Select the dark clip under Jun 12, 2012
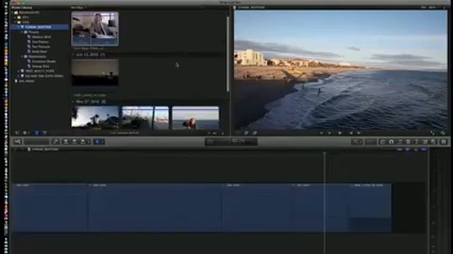The image size is (453, 254). pos(95,72)
